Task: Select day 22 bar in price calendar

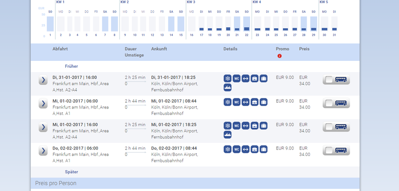Action: click(x=247, y=24)
